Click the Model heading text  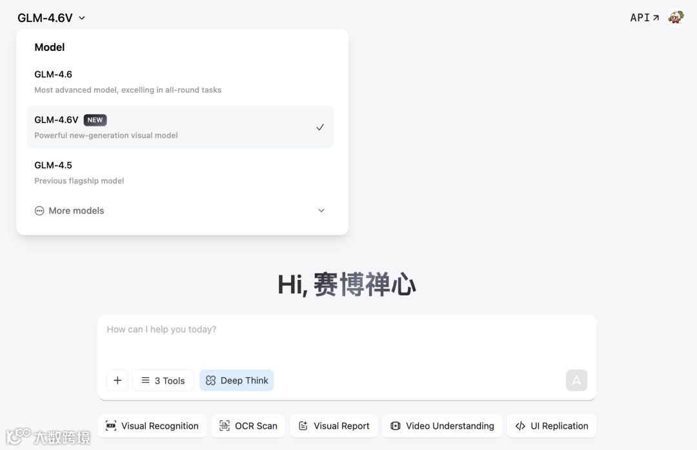(x=49, y=48)
